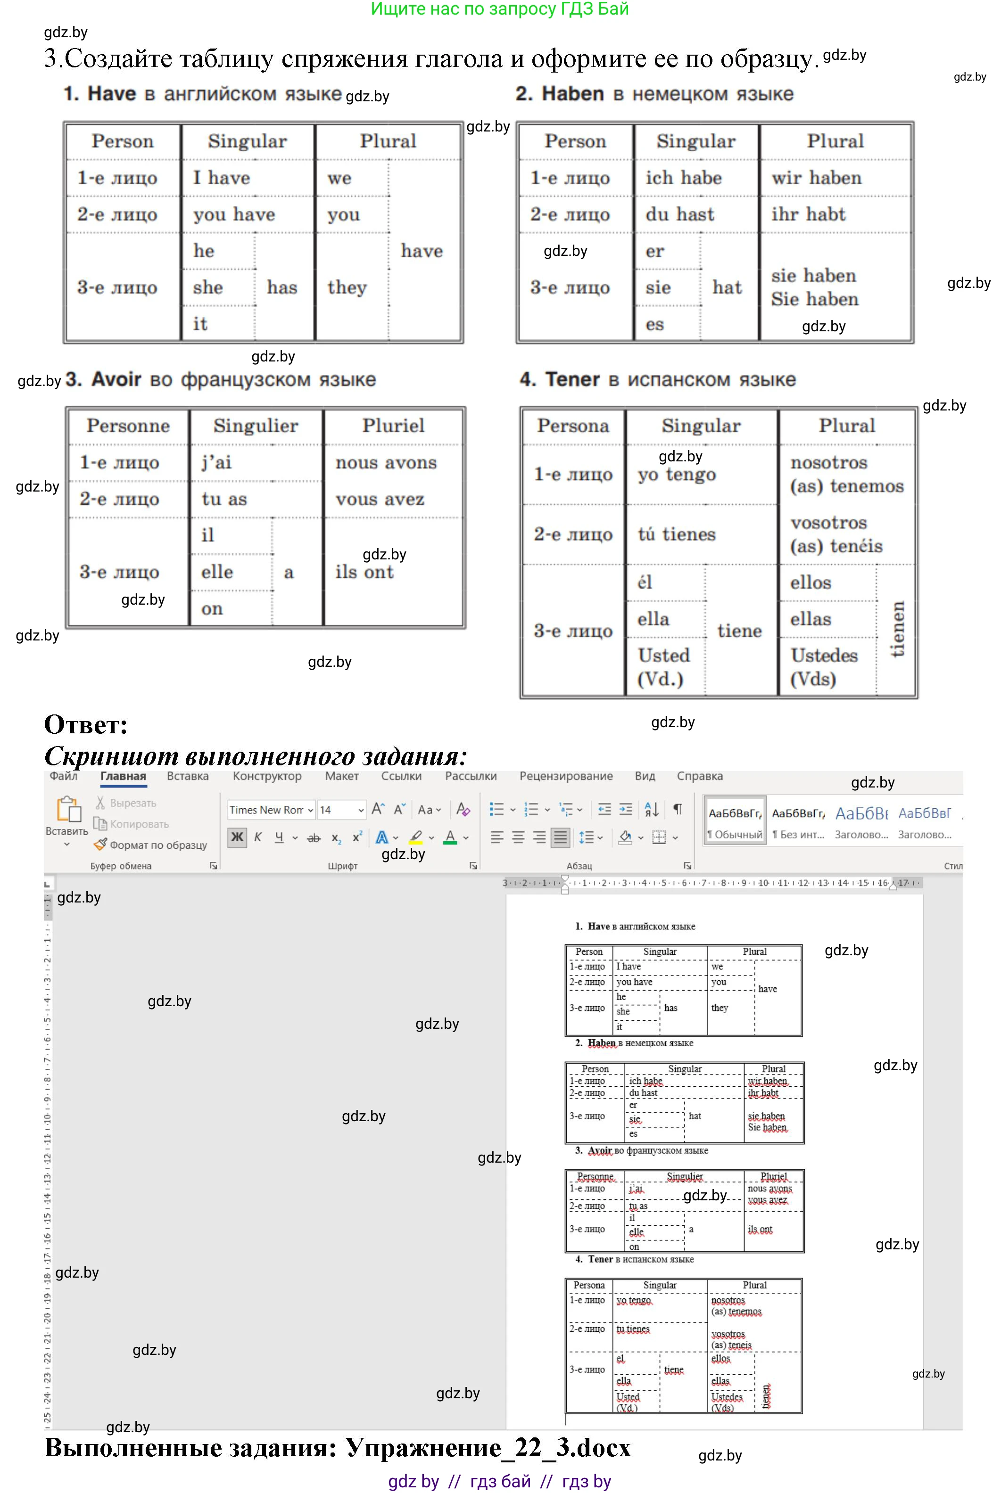Screen dimensions: 1001x1493
Task: Click the Format Painter (Формат по образцу) button
Action: point(151,845)
